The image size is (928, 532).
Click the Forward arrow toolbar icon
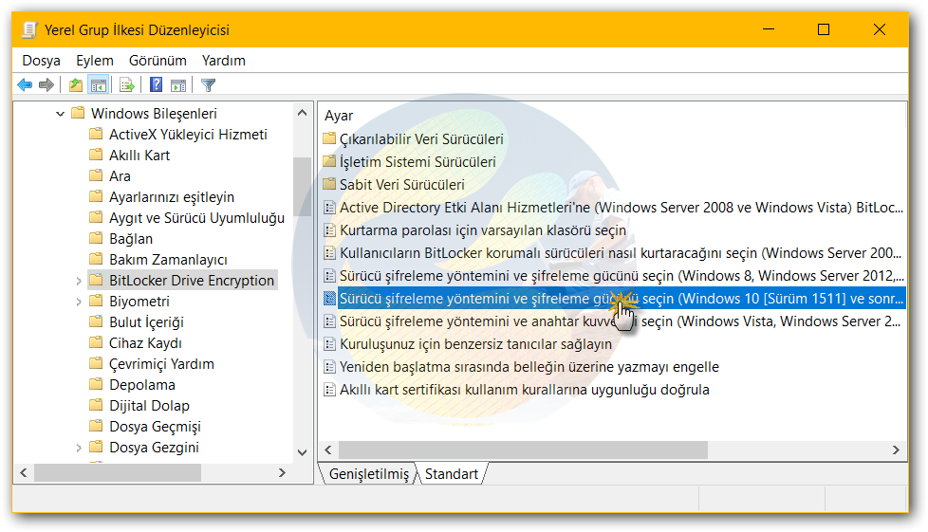click(x=46, y=85)
